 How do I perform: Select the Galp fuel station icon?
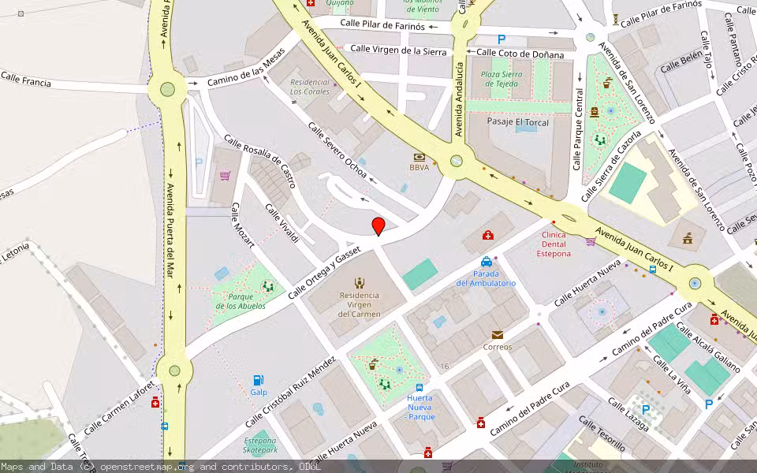coord(259,380)
